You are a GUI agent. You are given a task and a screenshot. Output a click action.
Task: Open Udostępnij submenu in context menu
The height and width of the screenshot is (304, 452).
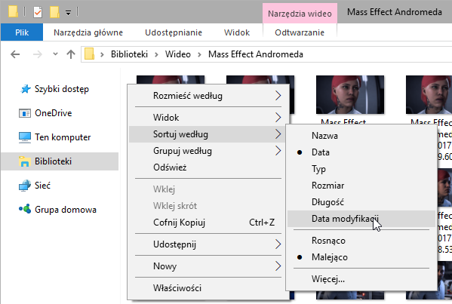208,244
